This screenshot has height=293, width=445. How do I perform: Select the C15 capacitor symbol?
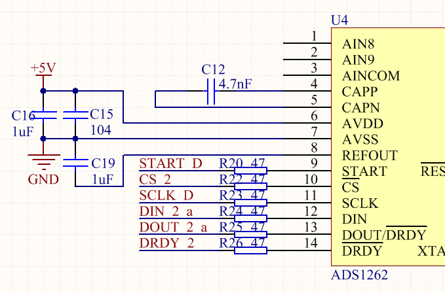tap(75, 115)
